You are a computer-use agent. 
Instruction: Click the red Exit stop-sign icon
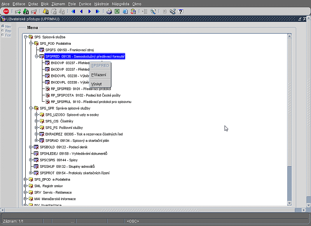pos(6,11)
